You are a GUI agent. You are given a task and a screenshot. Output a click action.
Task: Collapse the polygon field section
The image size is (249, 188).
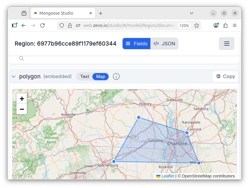tap(14, 77)
